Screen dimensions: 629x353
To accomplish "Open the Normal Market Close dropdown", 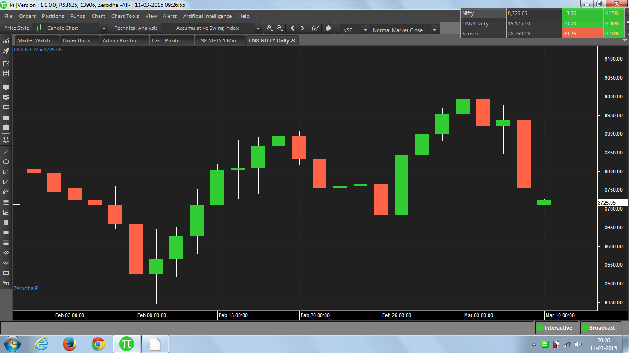I will pos(434,30).
